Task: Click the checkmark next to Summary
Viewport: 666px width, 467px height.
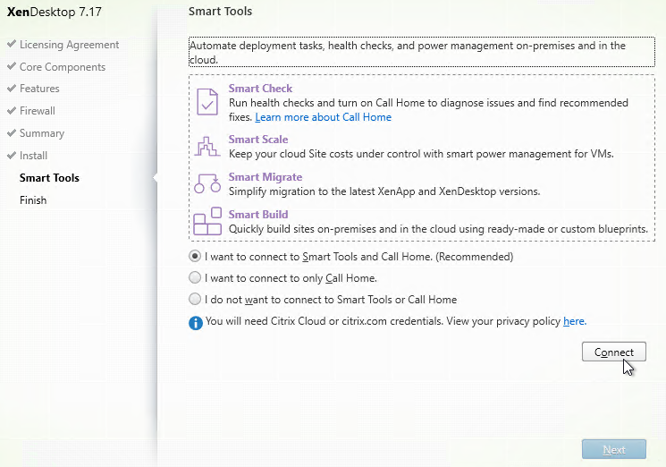Action: pos(12,133)
